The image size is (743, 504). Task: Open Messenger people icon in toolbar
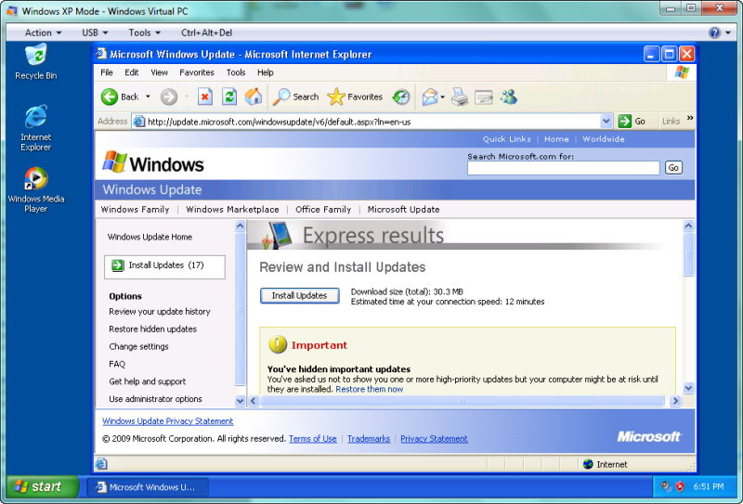pyautogui.click(x=509, y=97)
